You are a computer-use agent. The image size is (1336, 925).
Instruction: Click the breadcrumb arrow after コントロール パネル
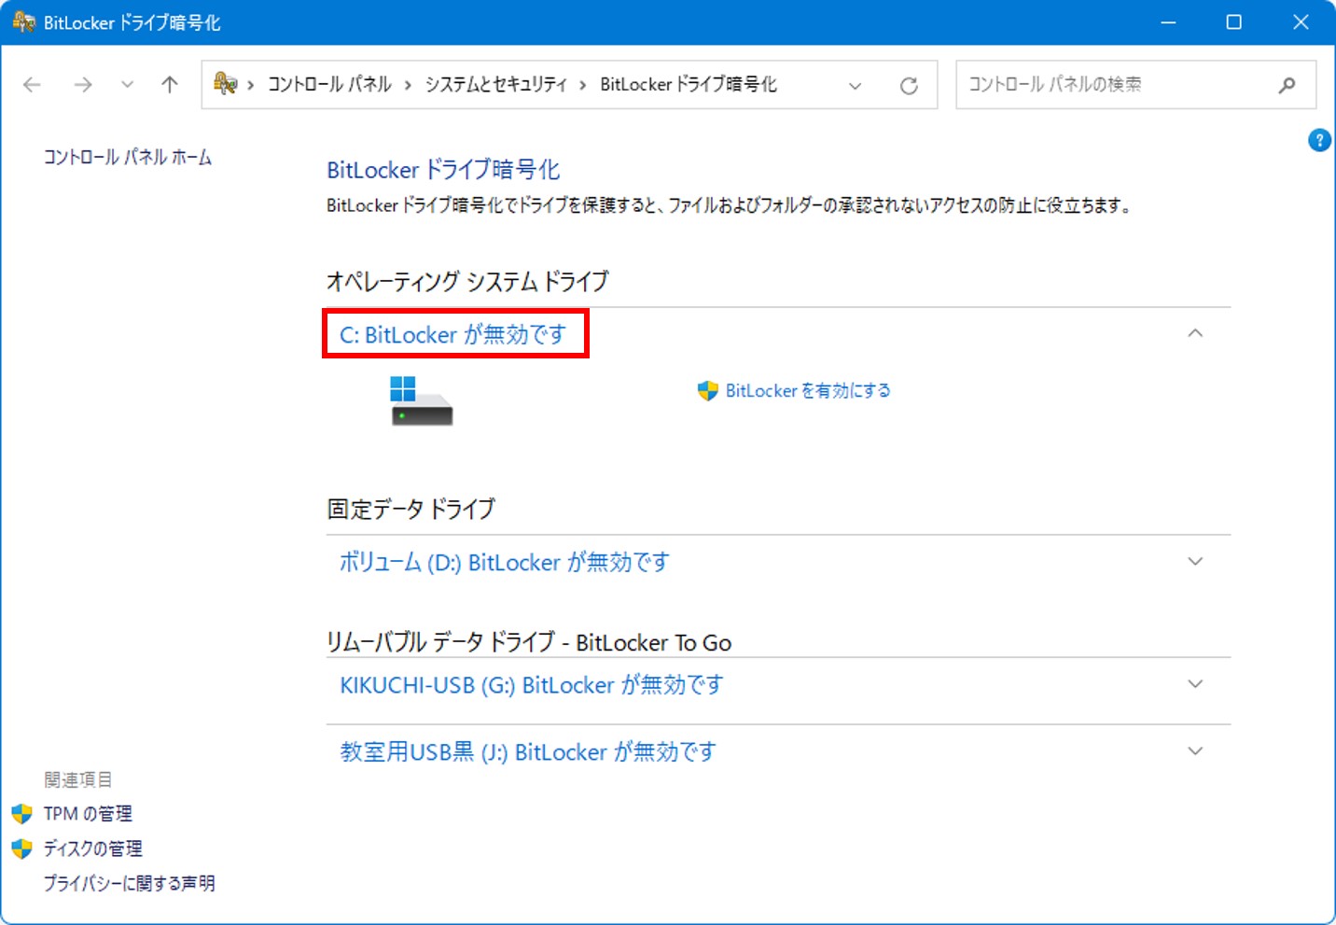coord(408,85)
